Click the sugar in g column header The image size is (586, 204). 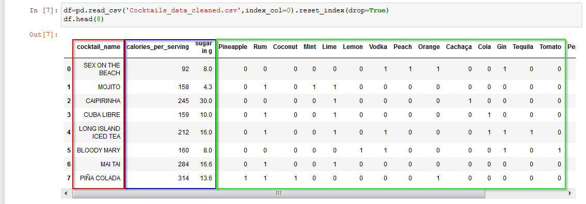click(x=204, y=47)
